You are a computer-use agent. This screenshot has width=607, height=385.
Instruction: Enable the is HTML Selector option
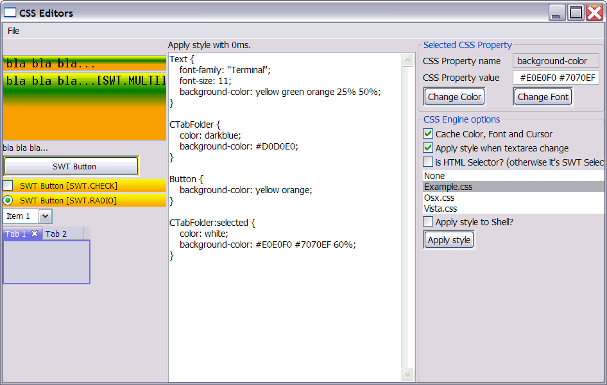(428, 162)
